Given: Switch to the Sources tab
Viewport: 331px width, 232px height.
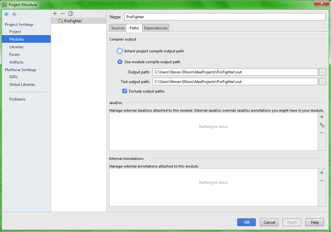Looking at the screenshot, I should coord(118,28).
